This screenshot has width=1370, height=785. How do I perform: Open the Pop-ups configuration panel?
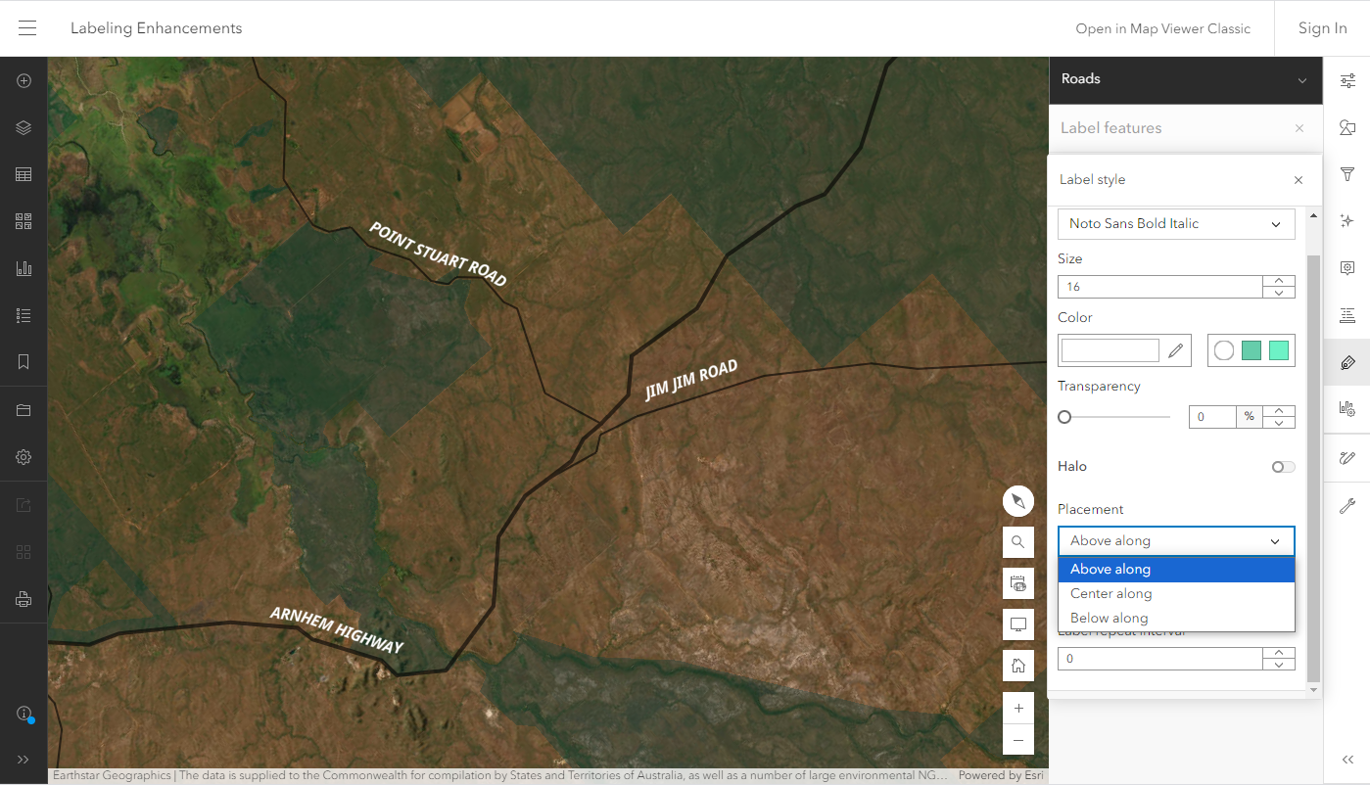pyautogui.click(x=1346, y=267)
